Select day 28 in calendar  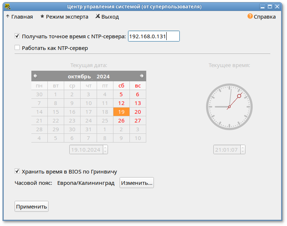[x=39, y=129]
